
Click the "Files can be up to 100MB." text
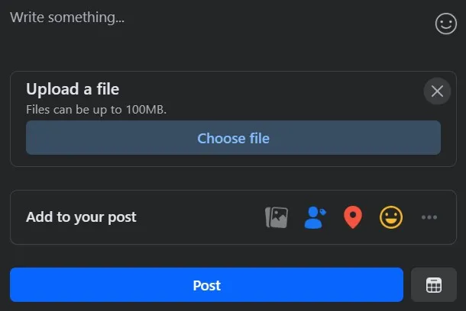pyautogui.click(x=96, y=109)
